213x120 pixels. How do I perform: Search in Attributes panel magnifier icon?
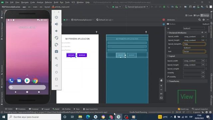pos(199,20)
